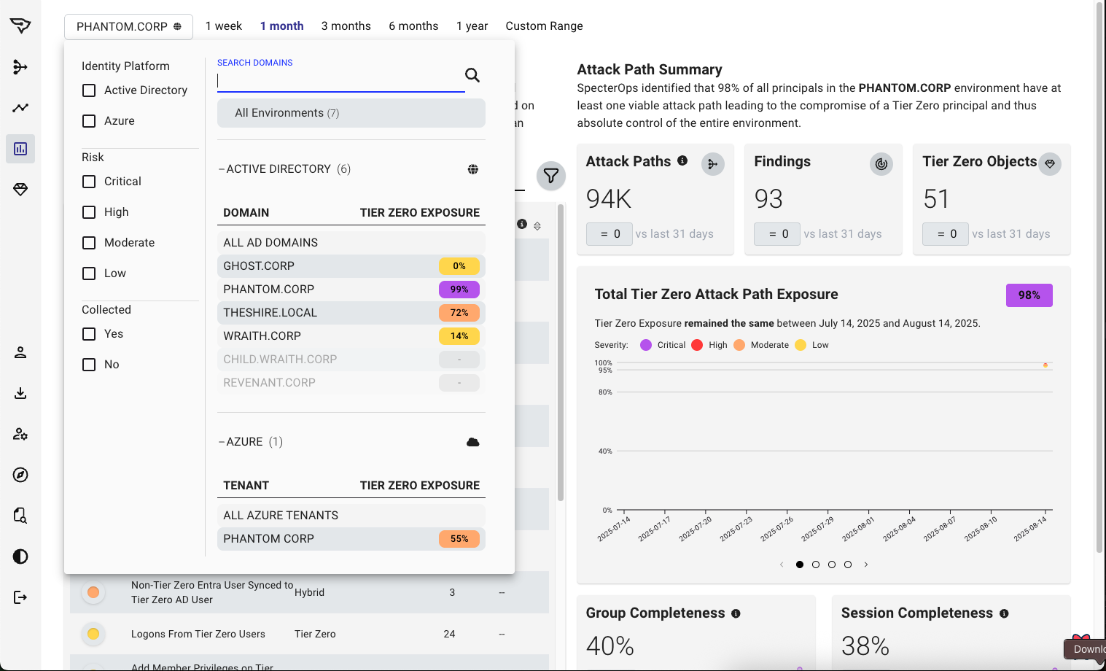Click the 98% total exposure badge
This screenshot has height=671, width=1106.
pyautogui.click(x=1029, y=295)
